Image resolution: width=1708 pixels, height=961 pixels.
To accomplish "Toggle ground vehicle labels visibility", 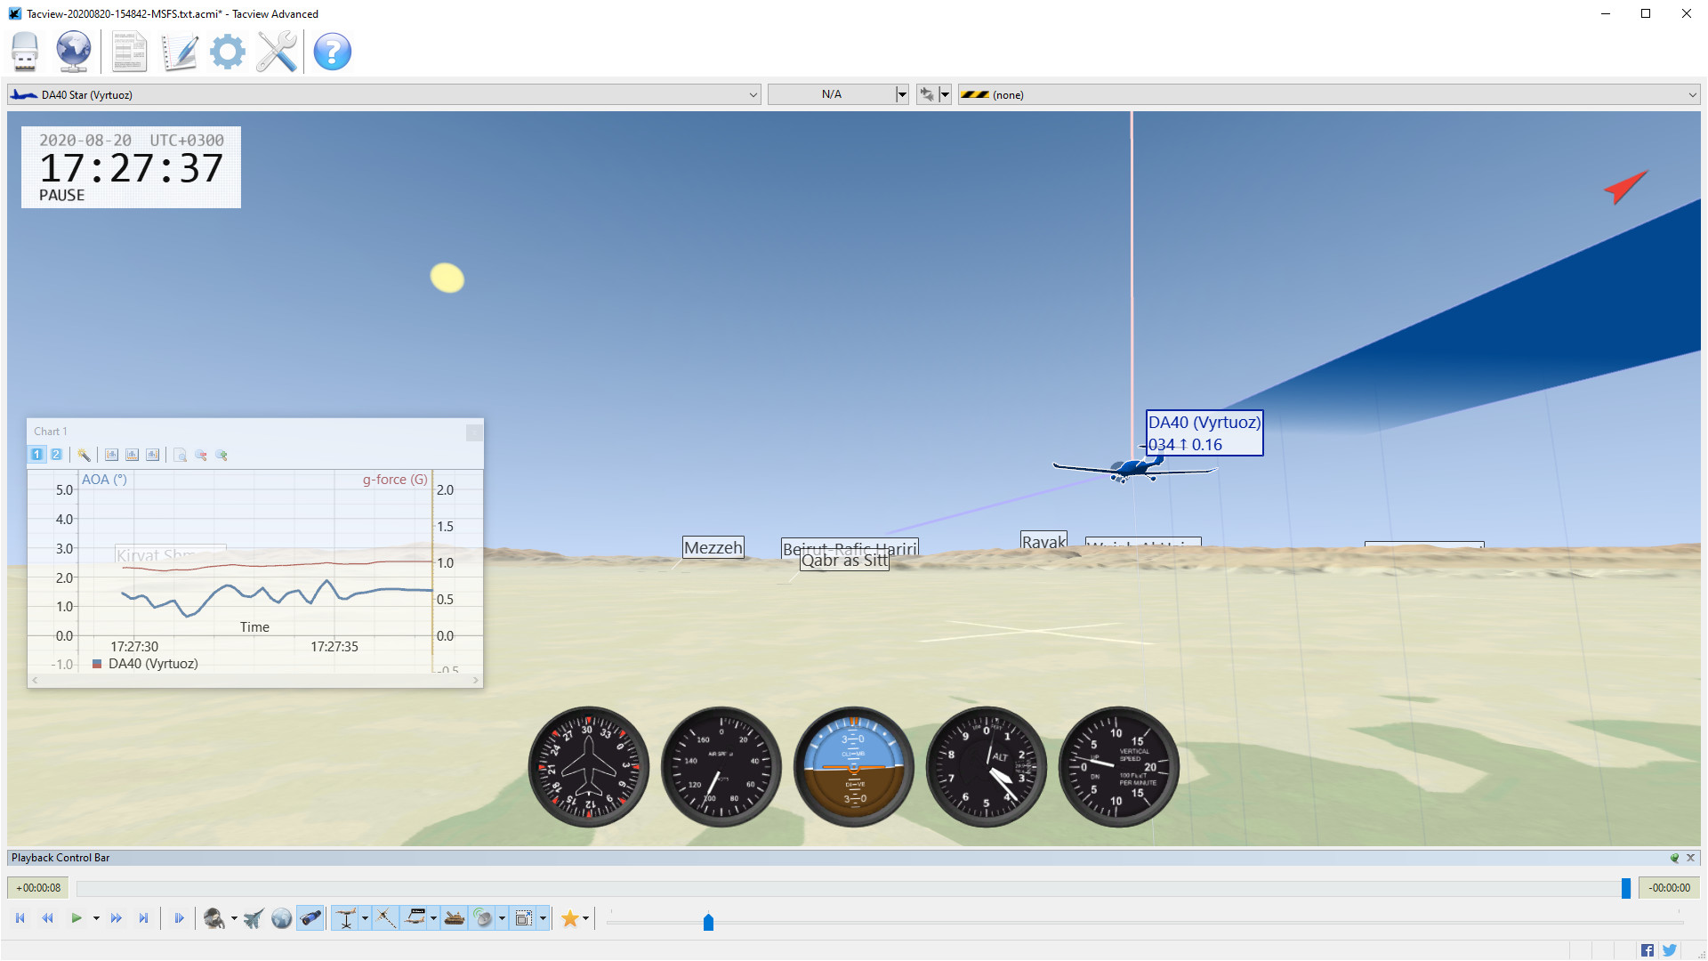I will click(x=454, y=917).
